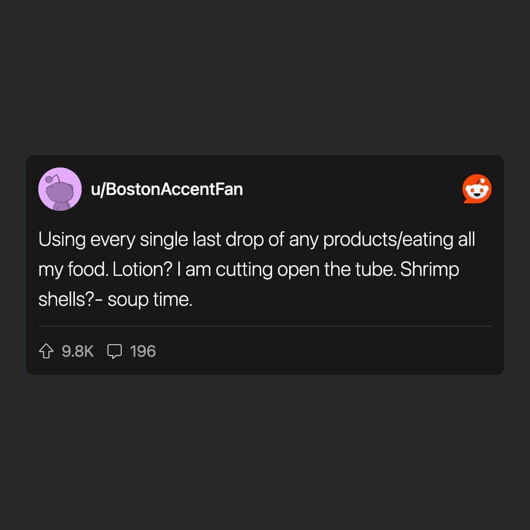Image resolution: width=530 pixels, height=530 pixels.
Task: Click the divider line above the vote count
Action: click(265, 326)
